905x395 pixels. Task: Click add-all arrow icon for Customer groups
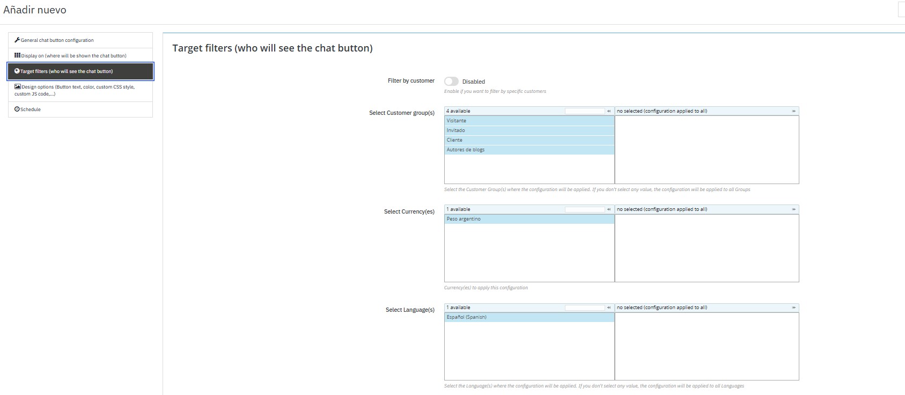609,111
